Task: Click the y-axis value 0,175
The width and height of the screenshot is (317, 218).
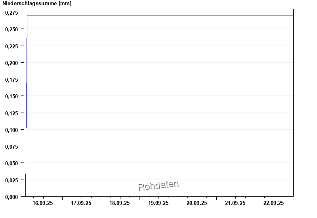Action: point(11,80)
